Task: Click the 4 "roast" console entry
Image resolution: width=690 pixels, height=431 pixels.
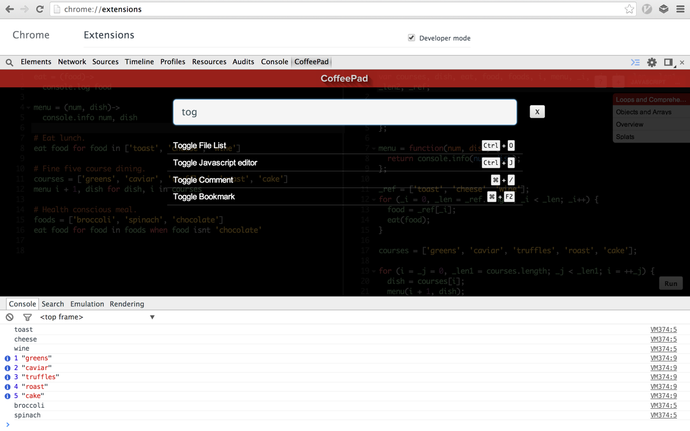Action: 345,387
